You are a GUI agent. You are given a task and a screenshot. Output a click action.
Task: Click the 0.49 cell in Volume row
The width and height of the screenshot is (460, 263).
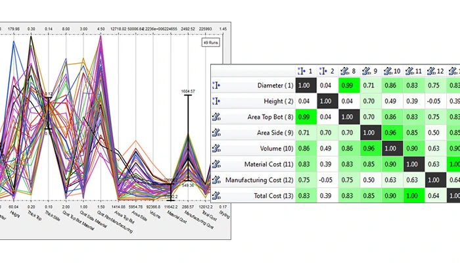tap(327, 149)
